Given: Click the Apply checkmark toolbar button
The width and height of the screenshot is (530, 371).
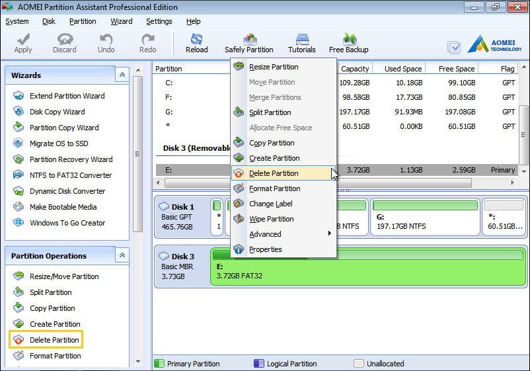Looking at the screenshot, I should [23, 43].
